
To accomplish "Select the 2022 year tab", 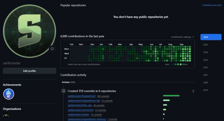I will pyautogui.click(x=206, y=67).
